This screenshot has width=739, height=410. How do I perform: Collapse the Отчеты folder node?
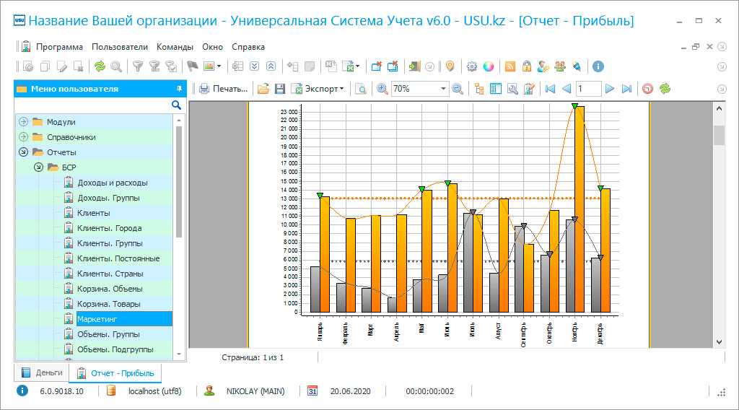[x=23, y=152]
